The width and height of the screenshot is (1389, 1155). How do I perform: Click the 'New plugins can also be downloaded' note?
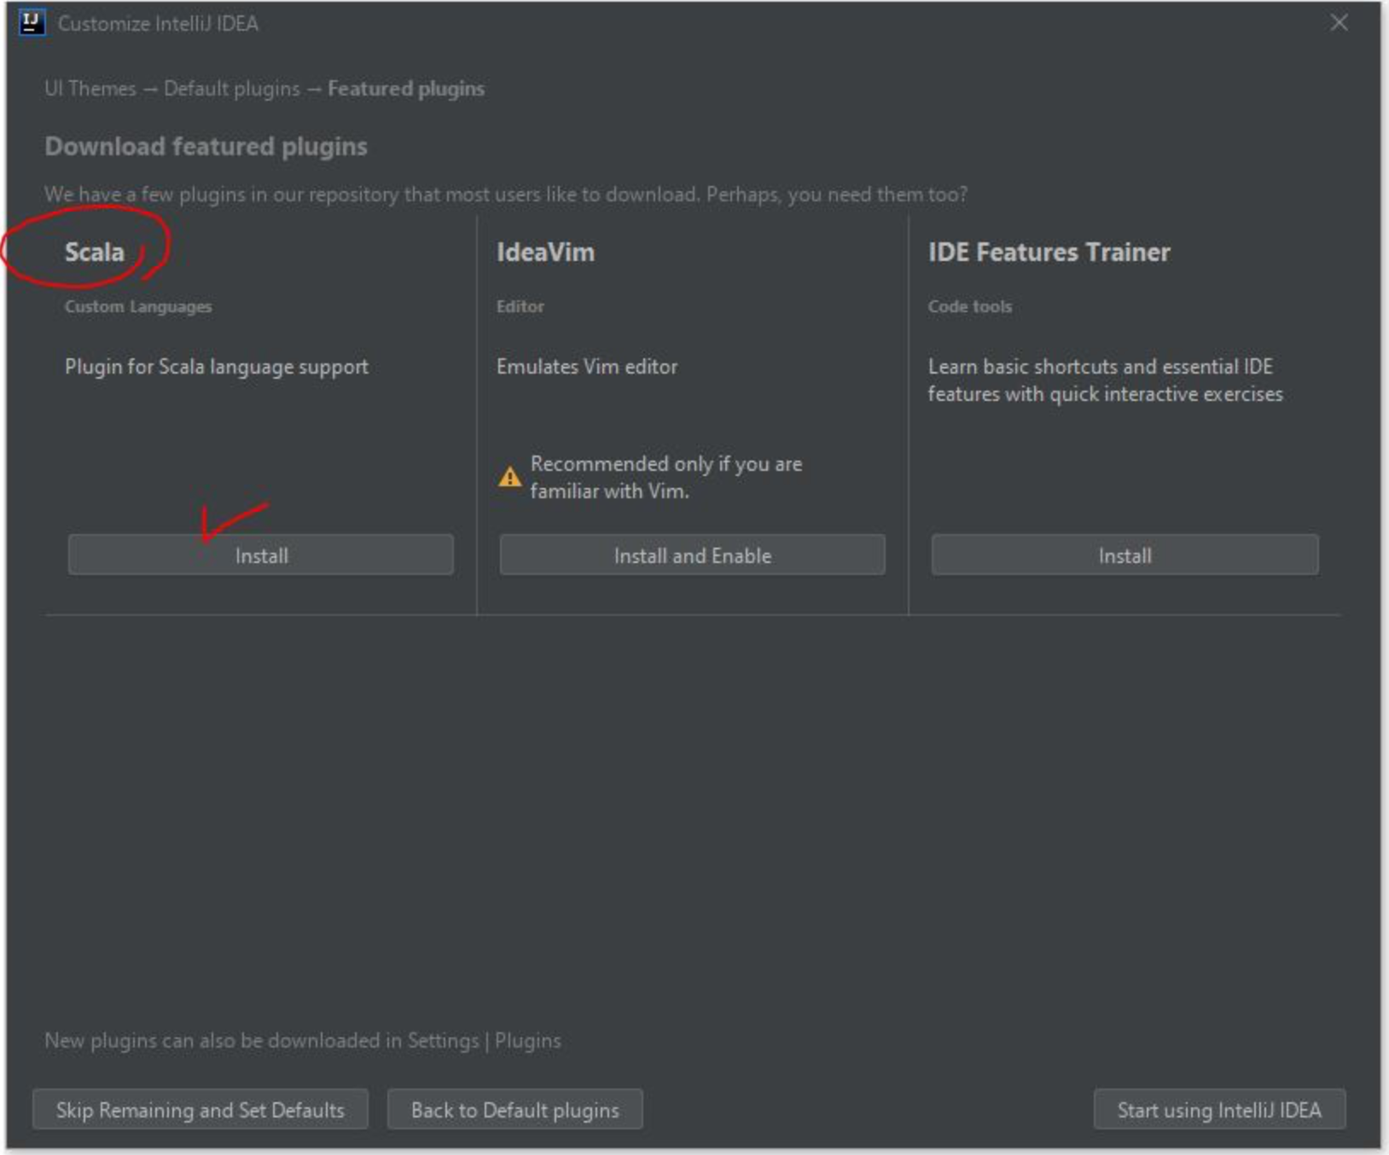pyautogui.click(x=303, y=1041)
